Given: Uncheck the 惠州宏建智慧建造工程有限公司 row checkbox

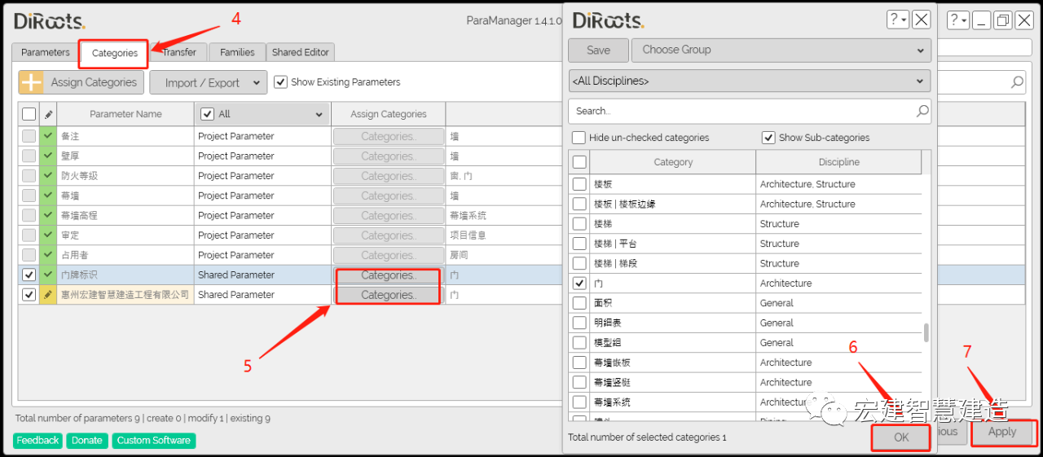Looking at the screenshot, I should click(x=29, y=295).
